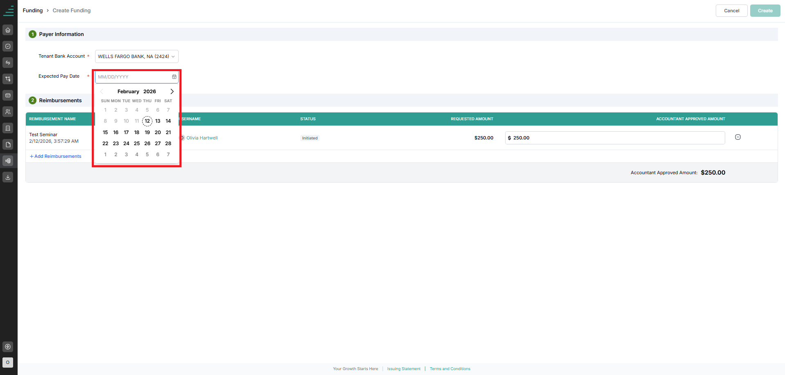
Task: Click the Cancel button
Action: [732, 11]
